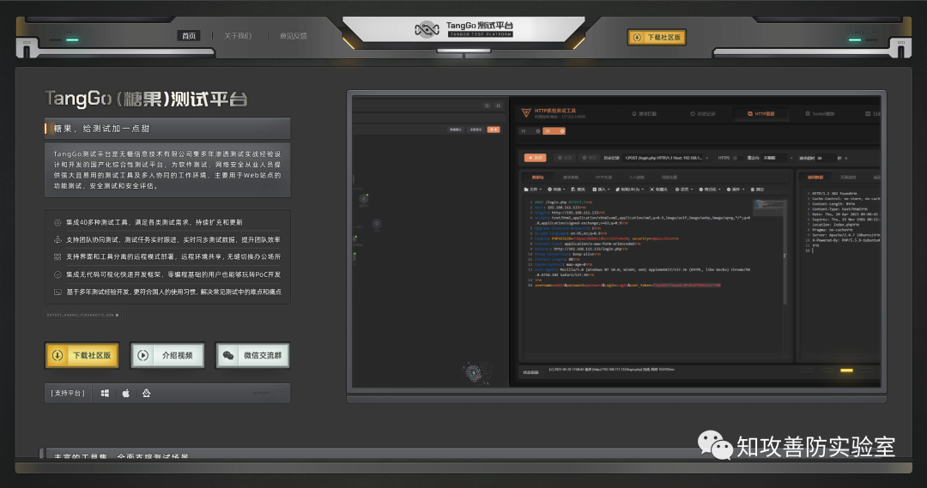
Task: Click the TangGo(糖果)测试平台 heading
Action: point(146,99)
